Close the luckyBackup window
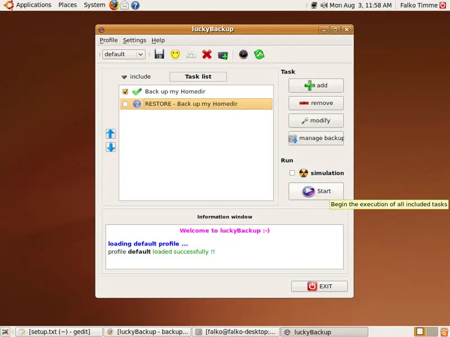 pyautogui.click(x=346, y=30)
